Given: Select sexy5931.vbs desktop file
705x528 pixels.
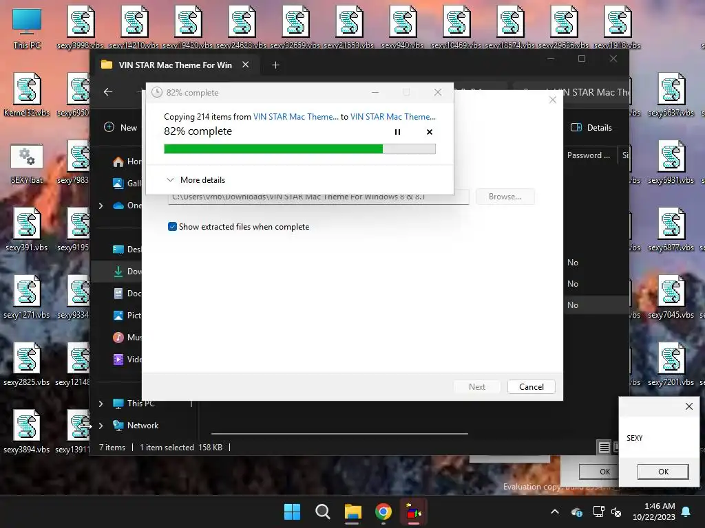Looking at the screenshot, I should coord(671,162).
